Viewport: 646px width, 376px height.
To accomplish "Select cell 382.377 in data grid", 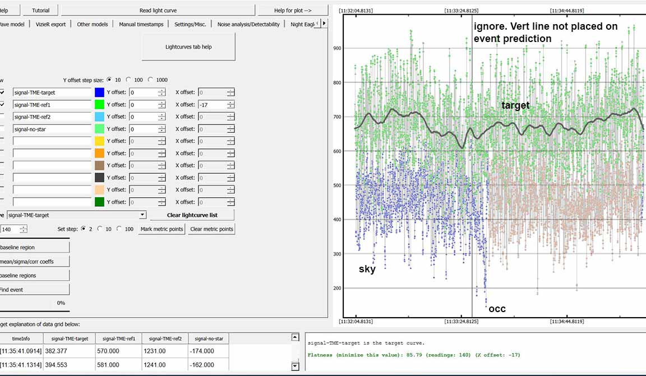I will coord(69,351).
